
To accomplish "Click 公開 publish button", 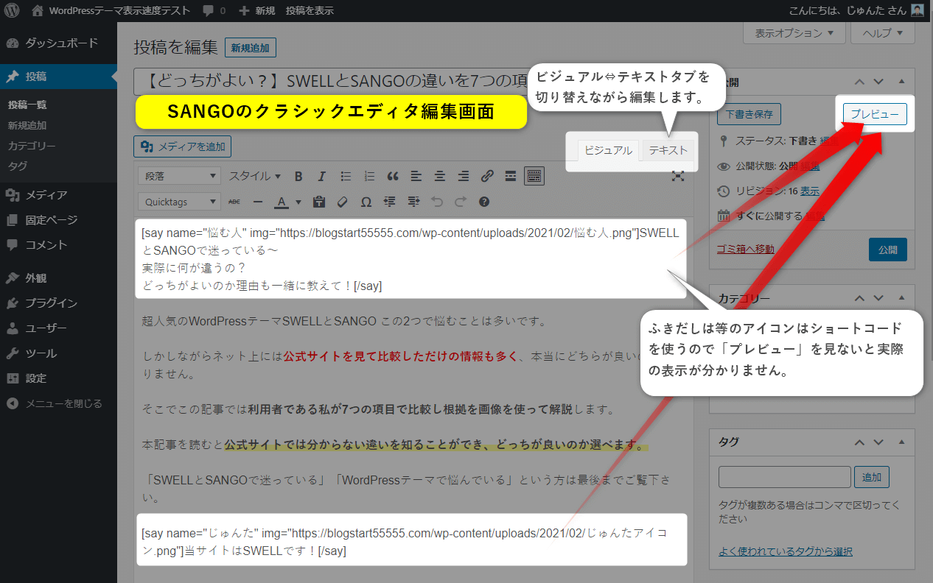I will pyautogui.click(x=888, y=250).
